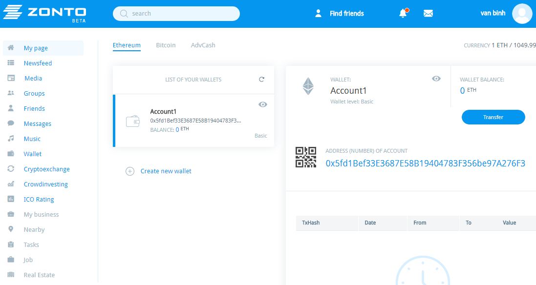This screenshot has height=285, width=536.
Task: Switch to the AdvCash tab
Action: [x=203, y=45]
